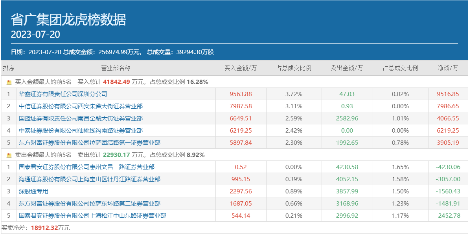
Task: Click the folder icon beside 买入金额最大的前5名
Action: [9, 82]
